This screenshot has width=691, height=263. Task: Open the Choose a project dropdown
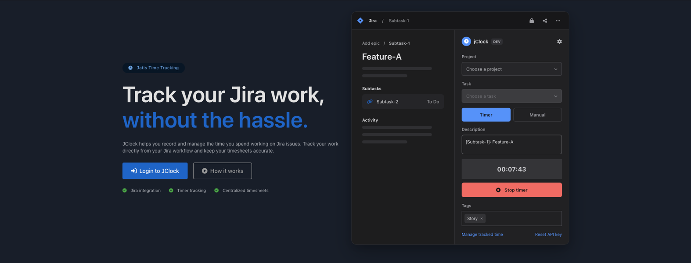(x=511, y=69)
